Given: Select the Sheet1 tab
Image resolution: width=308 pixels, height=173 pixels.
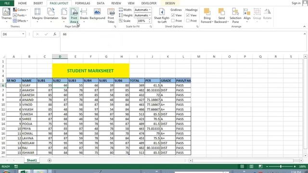Looking at the screenshot, I should pyautogui.click(x=32, y=160).
